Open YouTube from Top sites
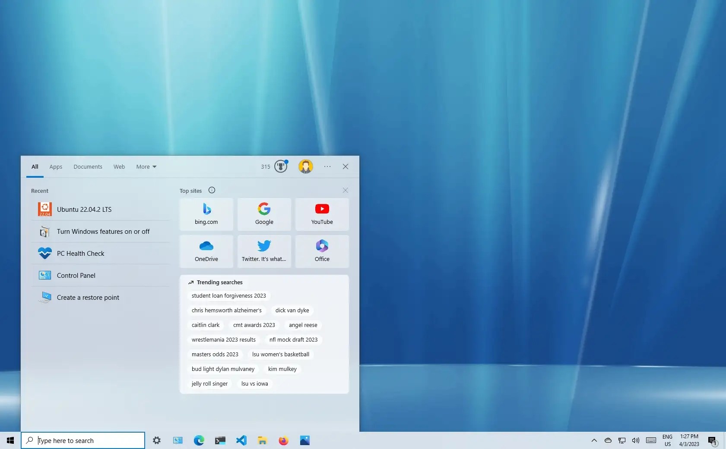The height and width of the screenshot is (449, 726). click(x=322, y=214)
